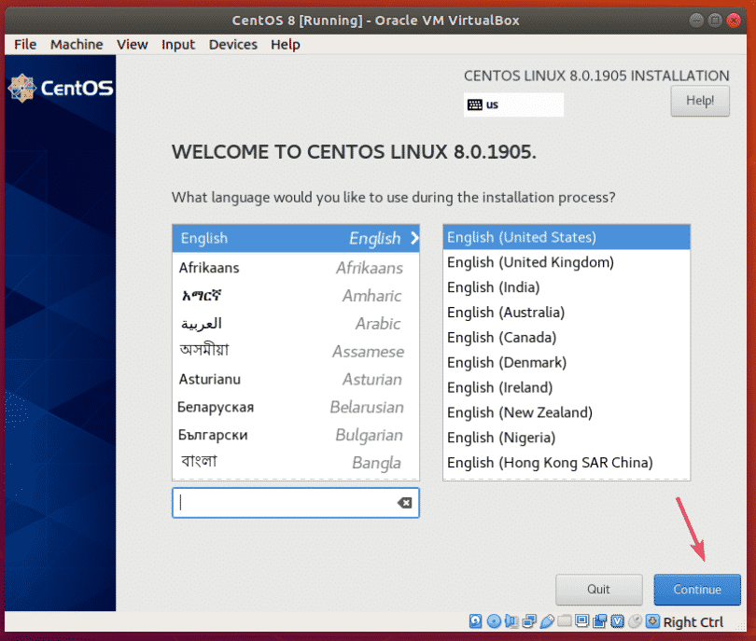Click inside the language search field
756x641 pixels.
coord(280,503)
